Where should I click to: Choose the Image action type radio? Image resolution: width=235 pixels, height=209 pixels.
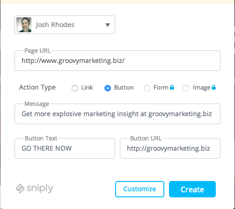coord(186,88)
